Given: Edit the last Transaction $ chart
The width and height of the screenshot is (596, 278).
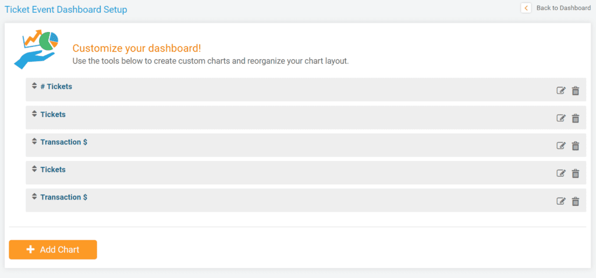Looking at the screenshot, I should [561, 201].
